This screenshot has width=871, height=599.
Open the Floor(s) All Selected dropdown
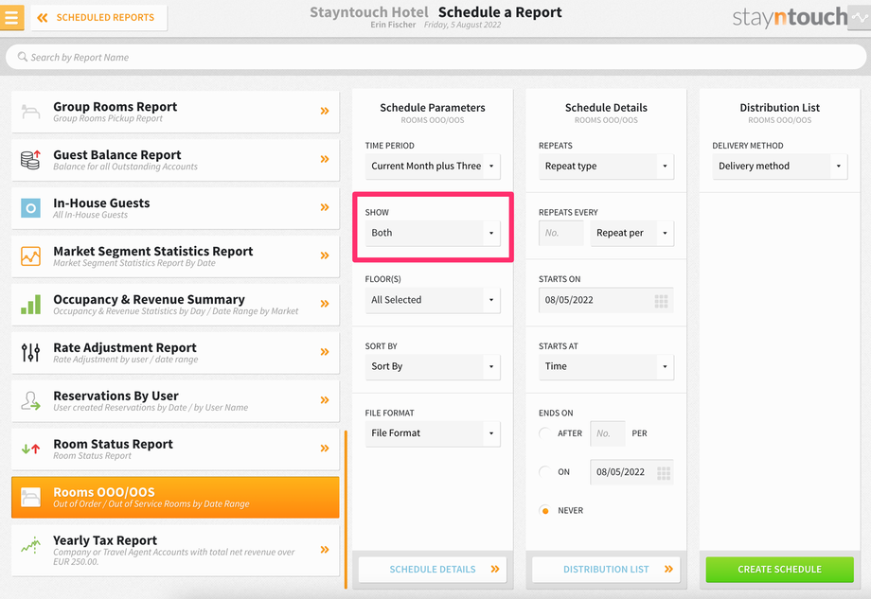pos(433,300)
